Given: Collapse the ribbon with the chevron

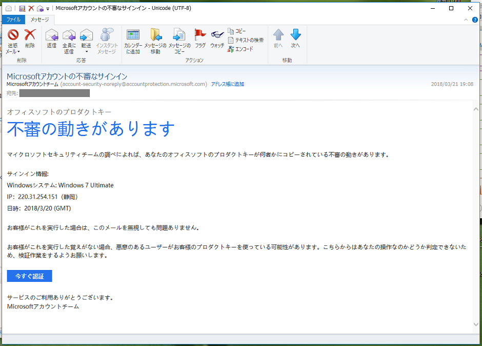Looking at the screenshot, I should tap(466, 20).
